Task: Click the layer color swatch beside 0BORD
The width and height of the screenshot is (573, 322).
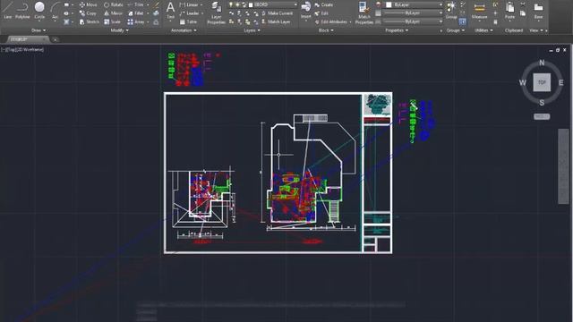Action: point(251,4)
